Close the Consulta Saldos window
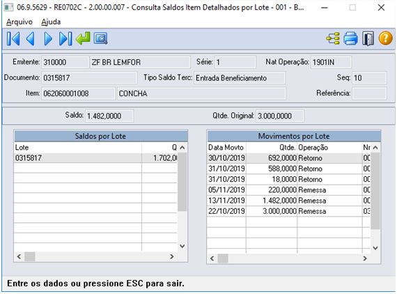Image resolution: width=397 pixels, height=294 pixels. pyautogui.click(x=381, y=8)
